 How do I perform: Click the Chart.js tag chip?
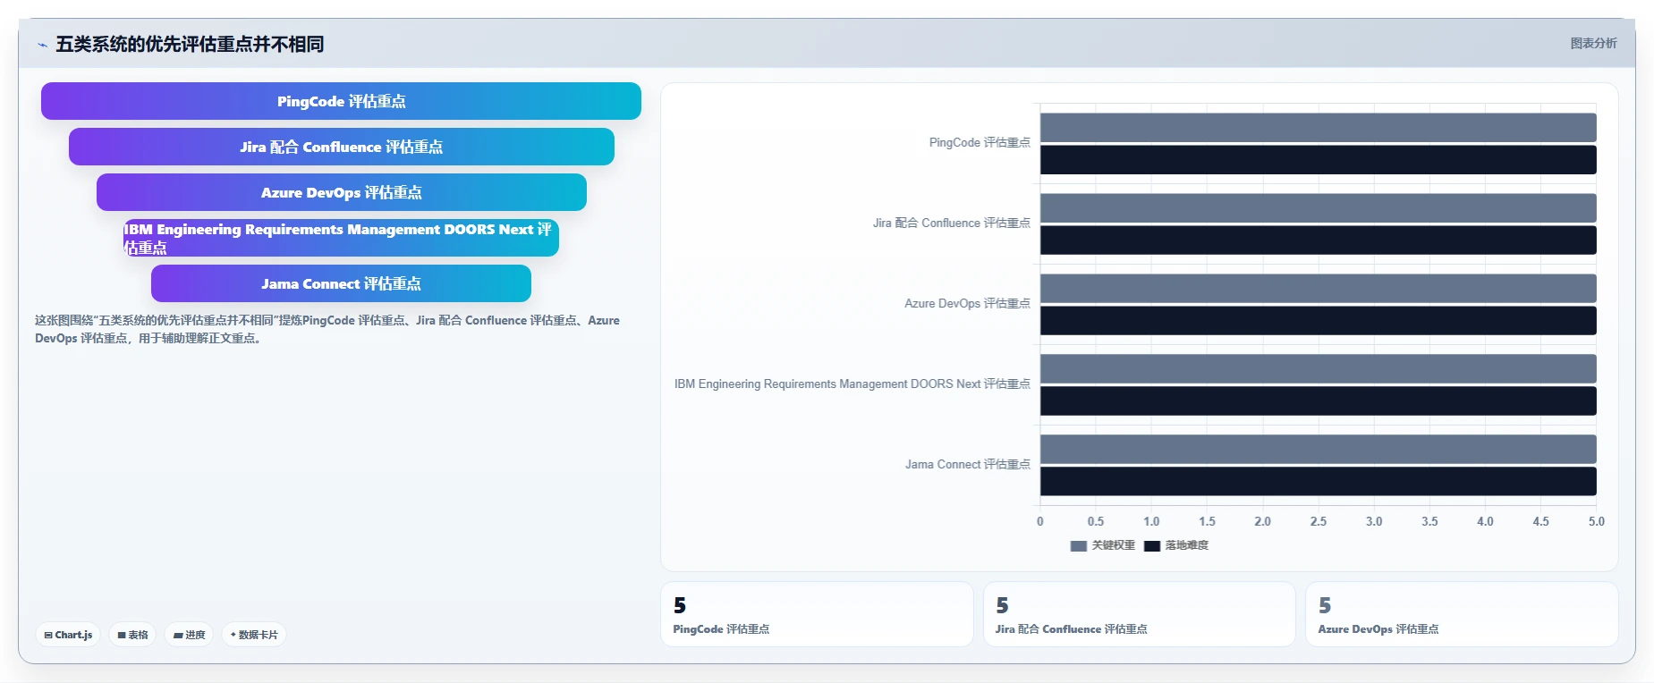tap(68, 635)
